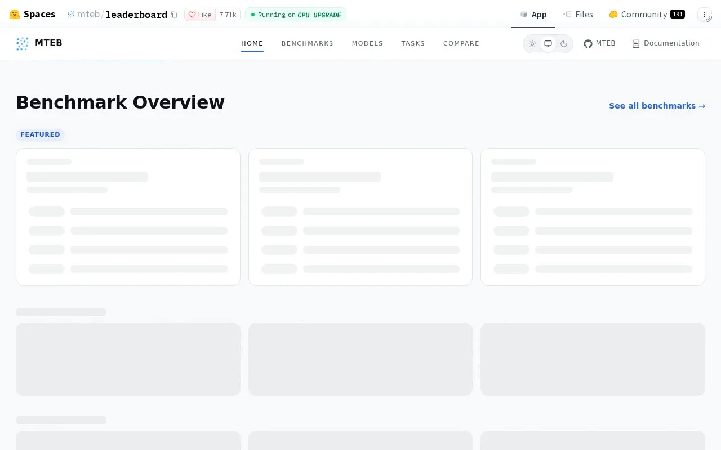
Task: Like the leaderboard space
Action: pos(200,15)
